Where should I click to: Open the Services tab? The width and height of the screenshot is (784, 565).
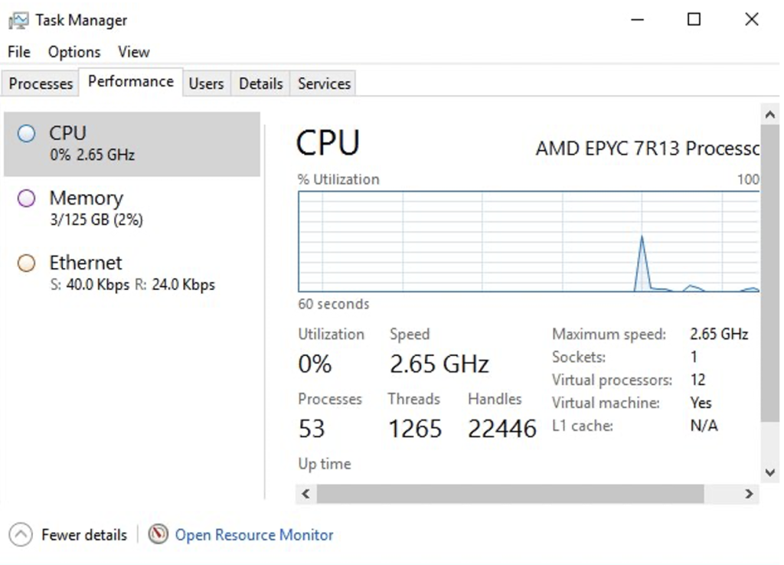tap(322, 84)
